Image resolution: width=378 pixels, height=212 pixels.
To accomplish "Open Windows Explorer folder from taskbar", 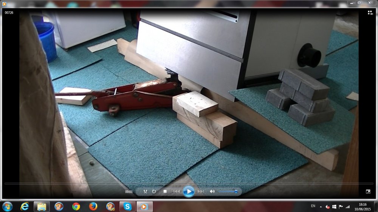I will pyautogui.click(x=42, y=206).
